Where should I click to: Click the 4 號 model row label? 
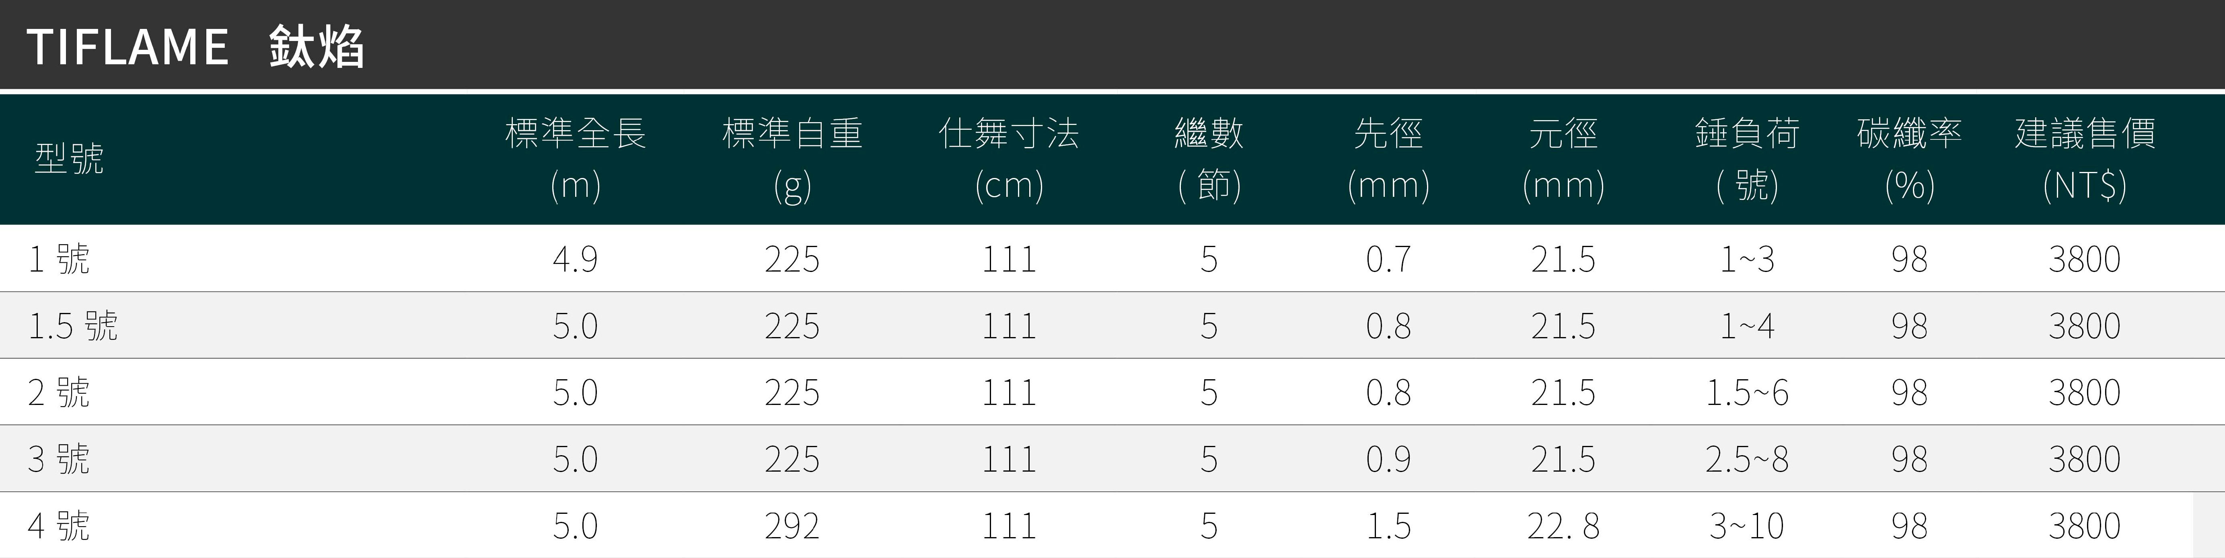coord(59,525)
